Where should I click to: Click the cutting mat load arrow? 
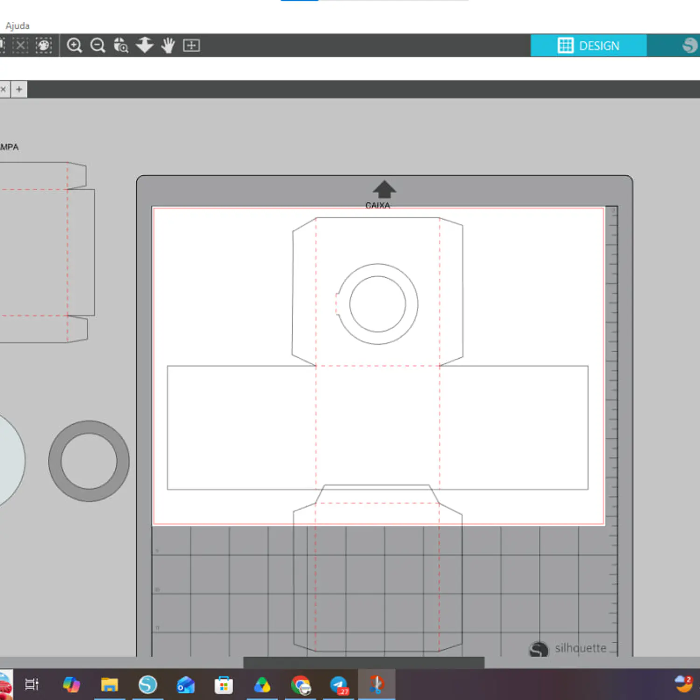[x=384, y=189]
